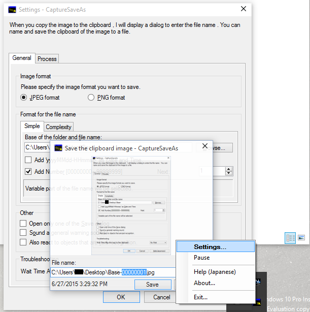
Task: Choose Pause from the context menu
Action: [x=216, y=258]
